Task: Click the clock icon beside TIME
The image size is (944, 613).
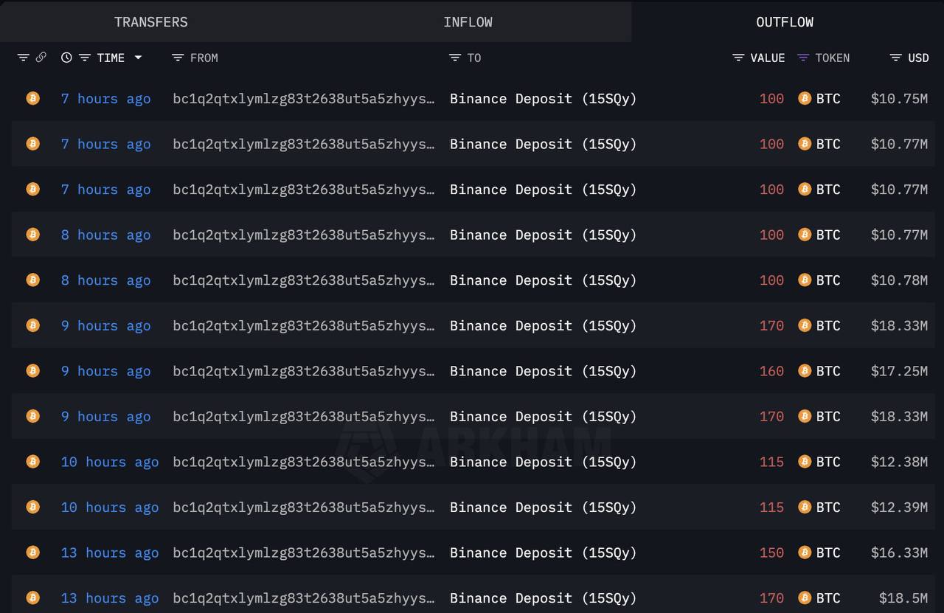Action: click(66, 58)
